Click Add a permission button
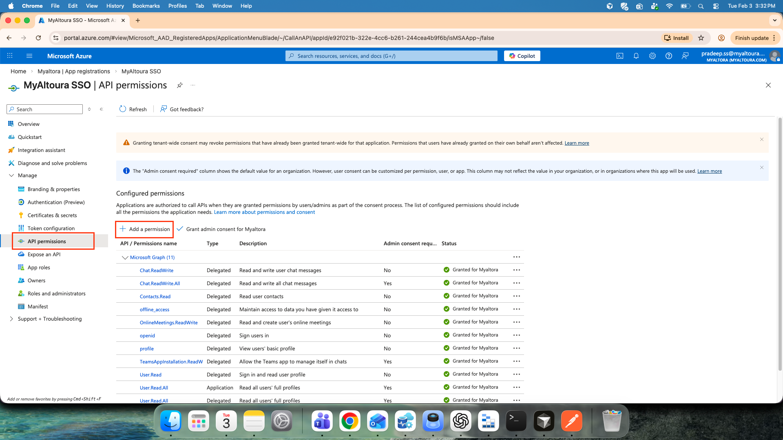Screen dimensions: 783x440 (145, 229)
